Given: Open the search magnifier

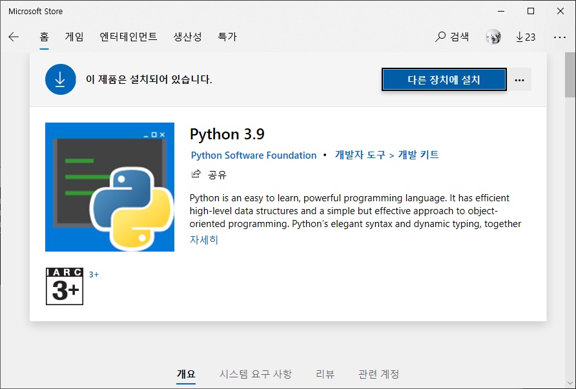Looking at the screenshot, I should pos(440,37).
